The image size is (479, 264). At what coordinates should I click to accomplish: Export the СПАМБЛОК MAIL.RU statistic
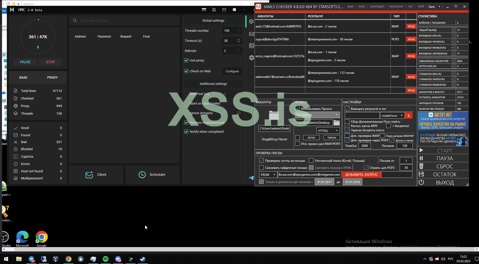(x=452, y=74)
